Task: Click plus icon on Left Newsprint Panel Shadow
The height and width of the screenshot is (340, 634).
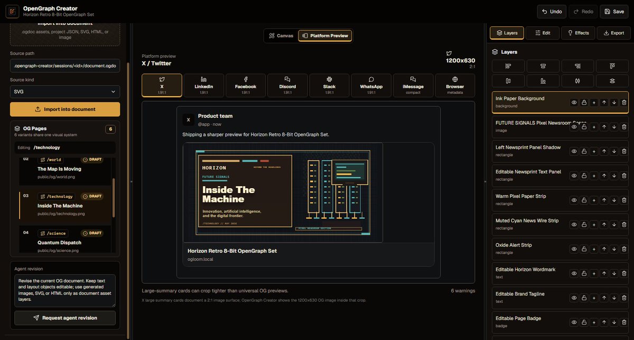Action: coord(594,151)
